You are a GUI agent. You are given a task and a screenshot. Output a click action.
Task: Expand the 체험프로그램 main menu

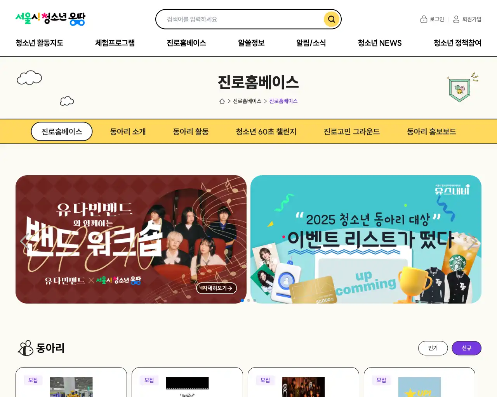115,43
